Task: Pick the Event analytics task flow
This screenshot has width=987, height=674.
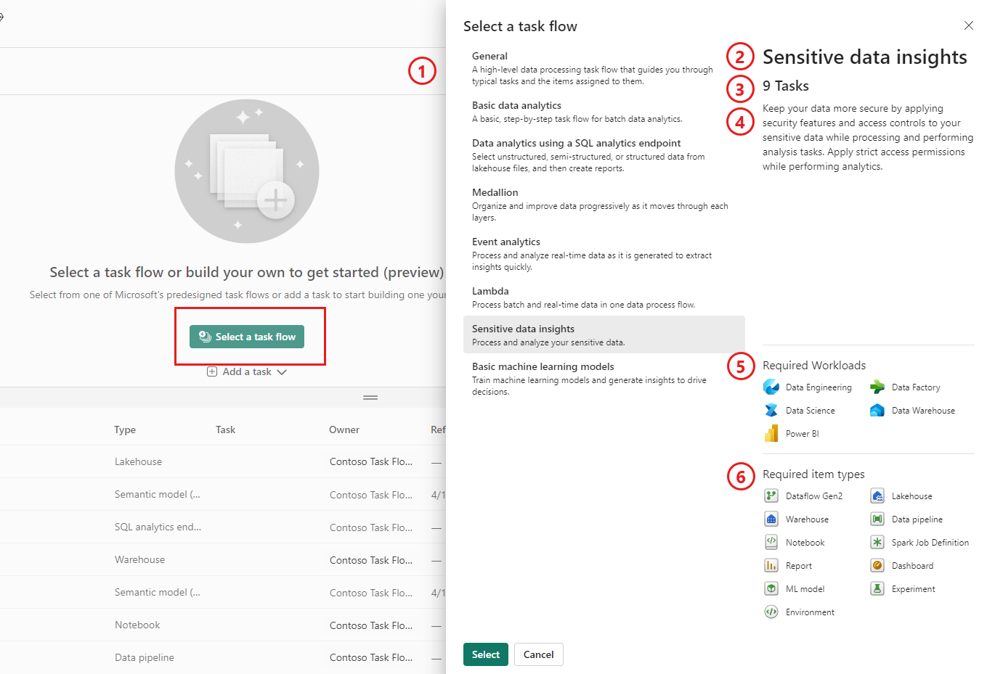Action: (604, 254)
